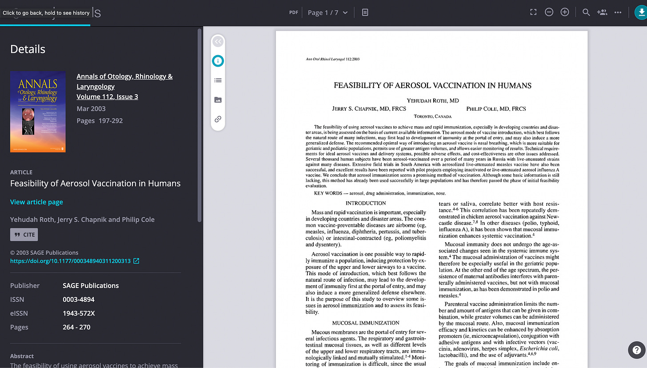Open DOI link in external window icon
This screenshot has height=368, width=647.
click(x=136, y=261)
